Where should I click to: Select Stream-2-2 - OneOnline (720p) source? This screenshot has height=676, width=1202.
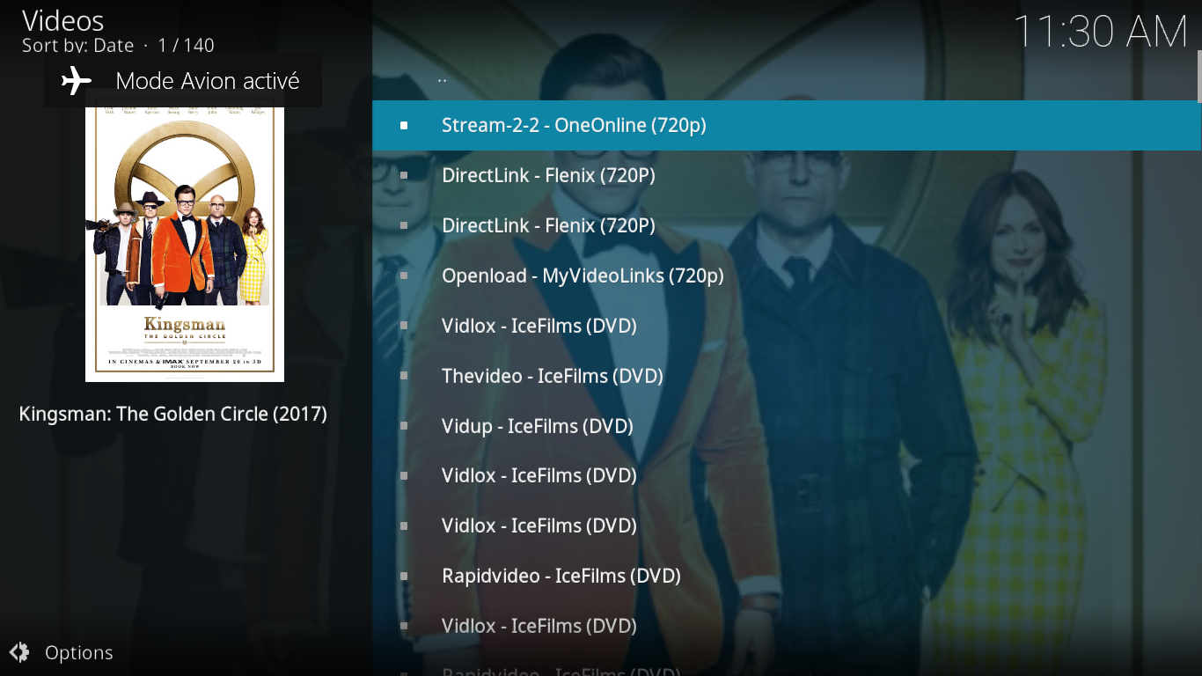click(787, 125)
